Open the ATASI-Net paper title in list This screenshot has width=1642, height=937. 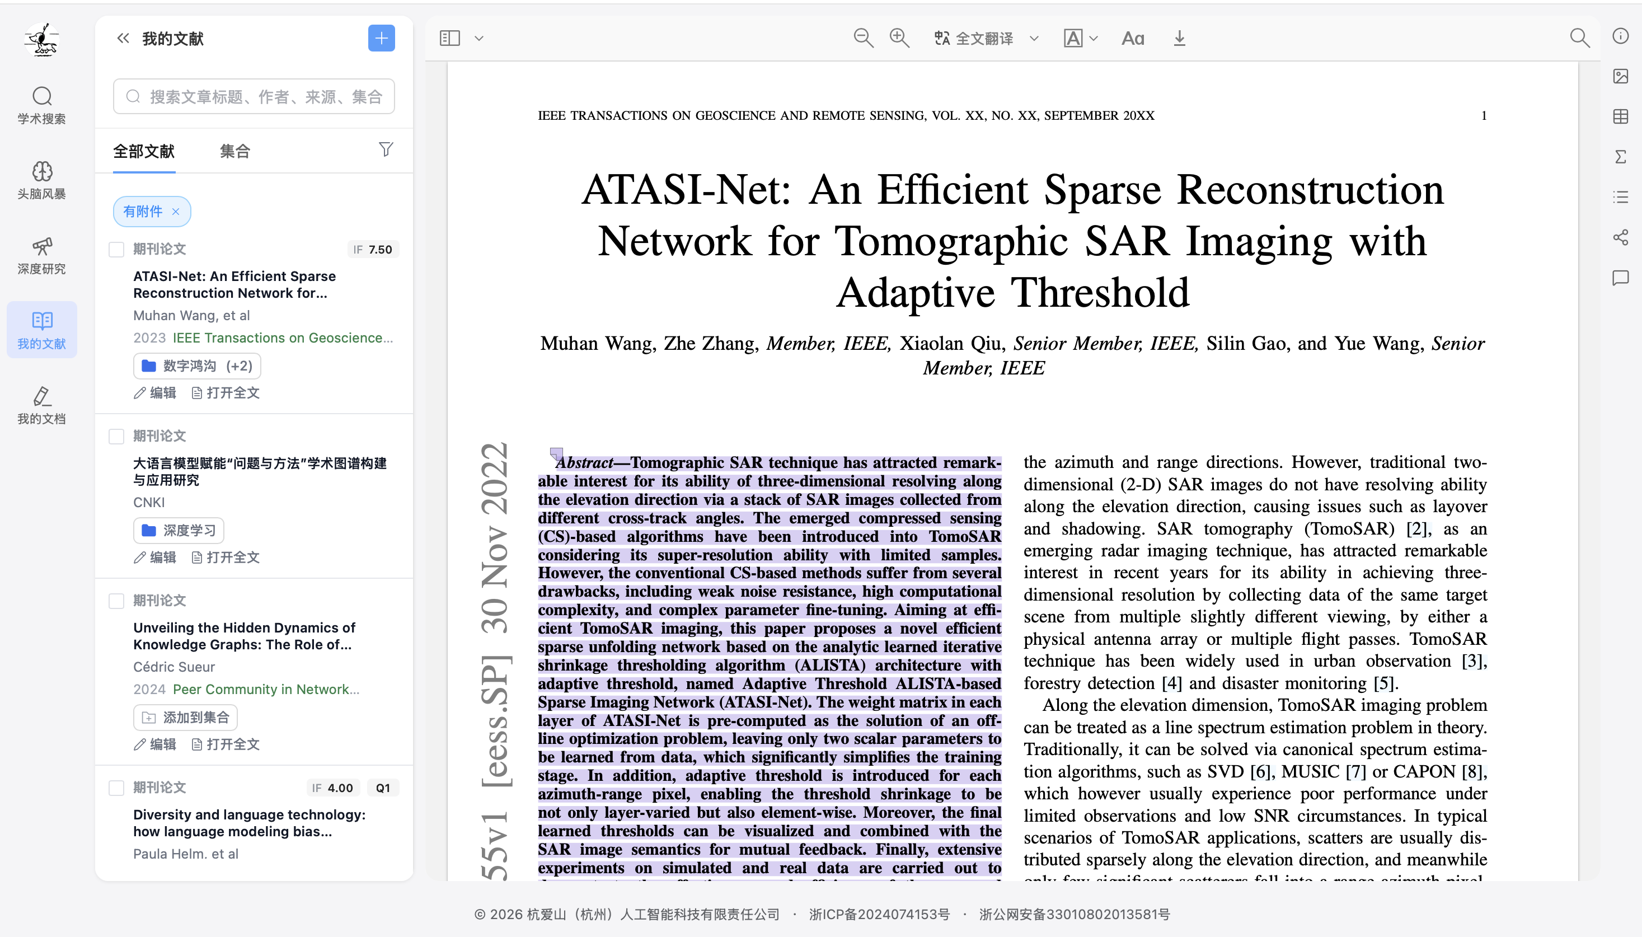click(234, 285)
